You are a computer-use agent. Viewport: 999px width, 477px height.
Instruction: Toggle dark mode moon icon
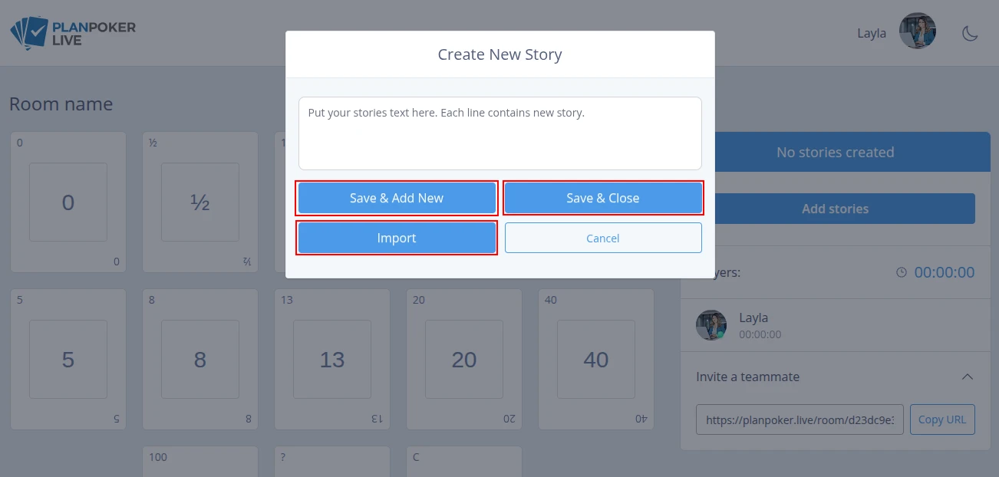(970, 33)
